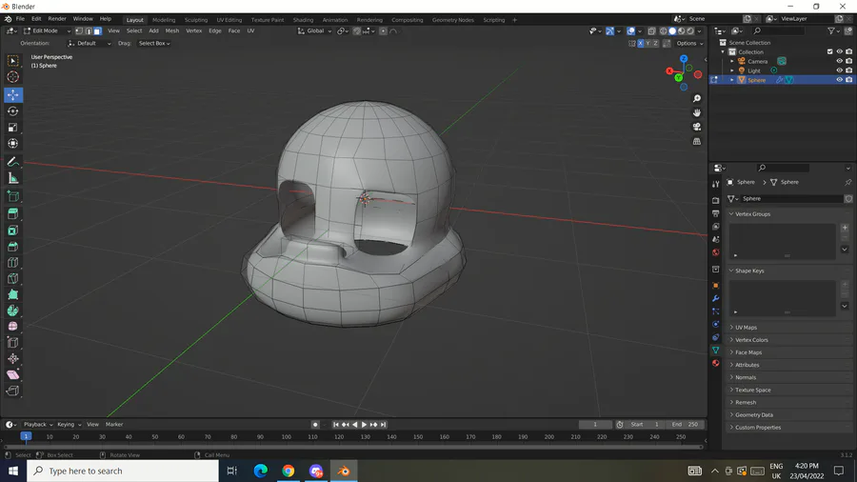
Task: Switch to the Sculpting workspace tab
Action: pyautogui.click(x=195, y=19)
